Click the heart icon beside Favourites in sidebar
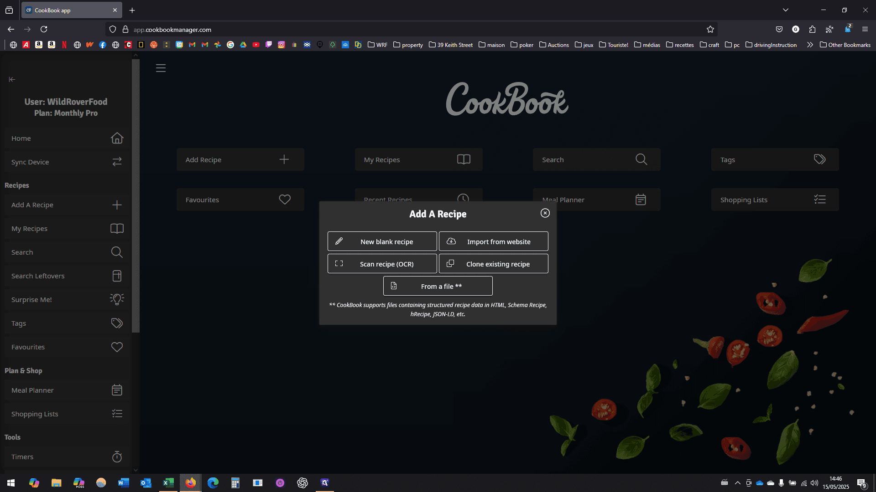This screenshot has width=876, height=492. coord(117,347)
